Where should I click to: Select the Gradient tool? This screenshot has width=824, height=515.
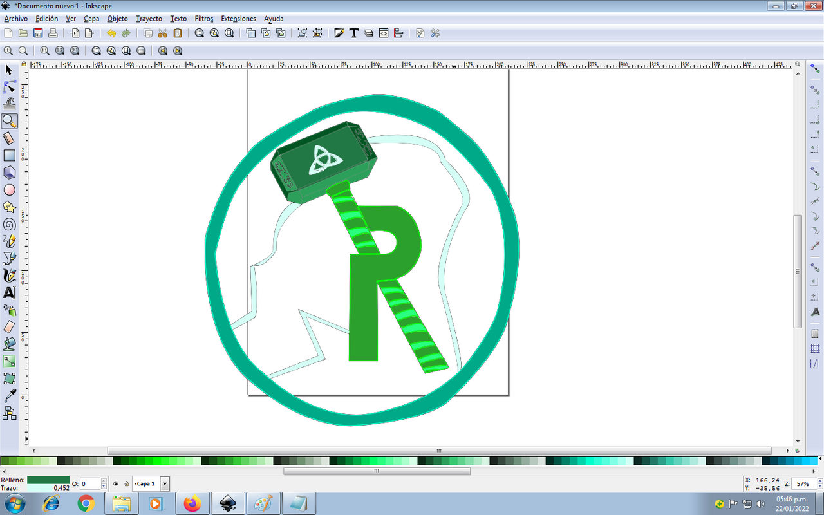(9, 361)
